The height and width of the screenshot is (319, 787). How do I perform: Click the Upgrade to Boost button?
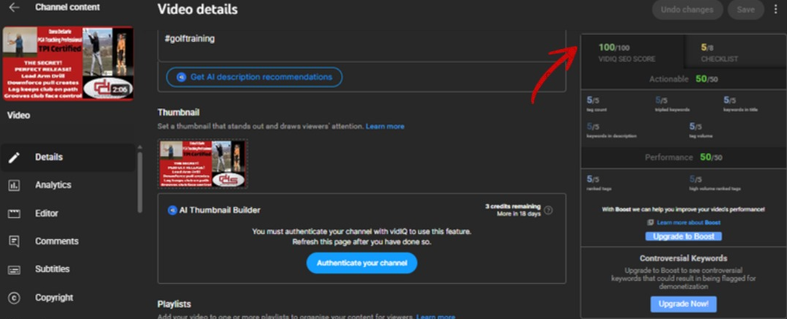pyautogui.click(x=683, y=236)
